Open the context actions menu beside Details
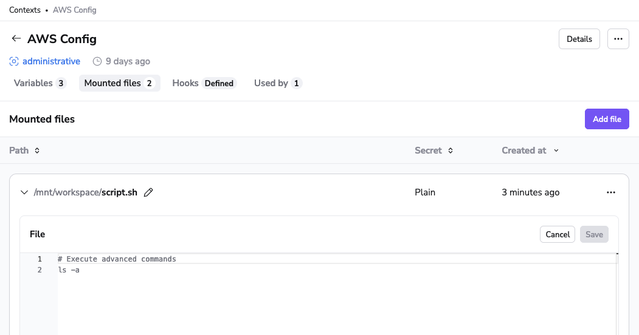Image resolution: width=639 pixels, height=335 pixels. (x=618, y=39)
